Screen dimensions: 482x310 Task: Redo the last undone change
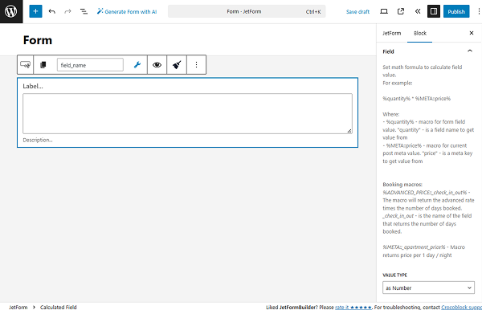coord(67,11)
